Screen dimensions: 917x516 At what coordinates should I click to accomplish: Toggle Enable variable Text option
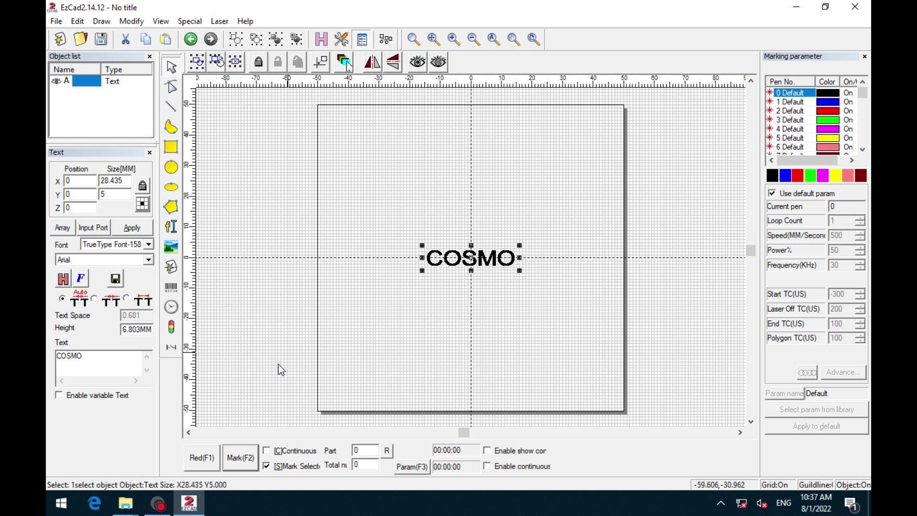(x=59, y=395)
